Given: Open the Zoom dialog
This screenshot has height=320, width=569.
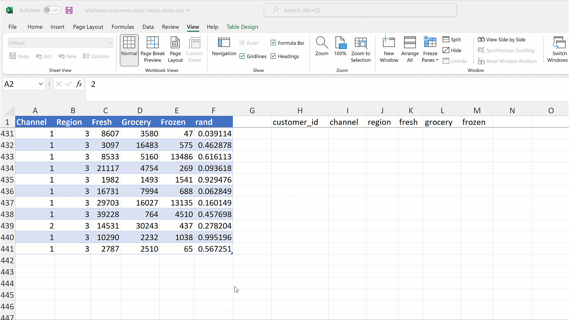Looking at the screenshot, I should pos(322,47).
